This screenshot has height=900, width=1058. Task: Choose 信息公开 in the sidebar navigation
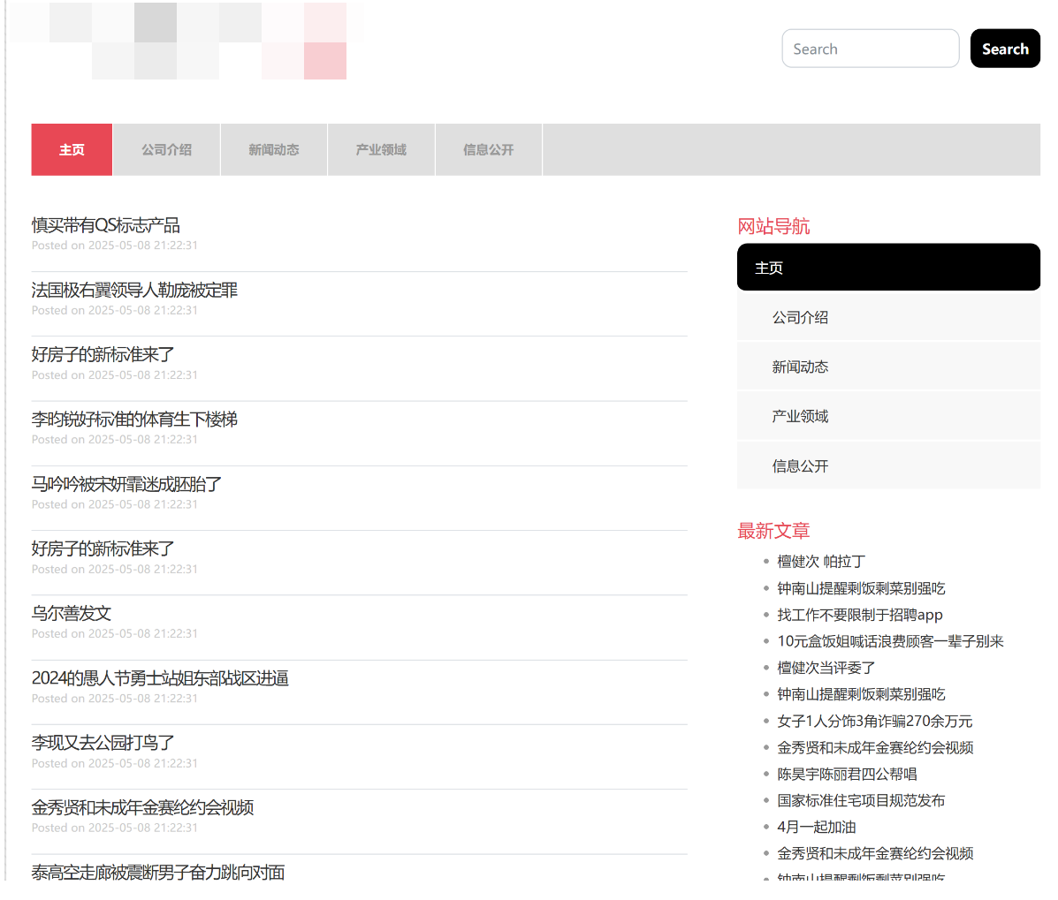click(800, 465)
